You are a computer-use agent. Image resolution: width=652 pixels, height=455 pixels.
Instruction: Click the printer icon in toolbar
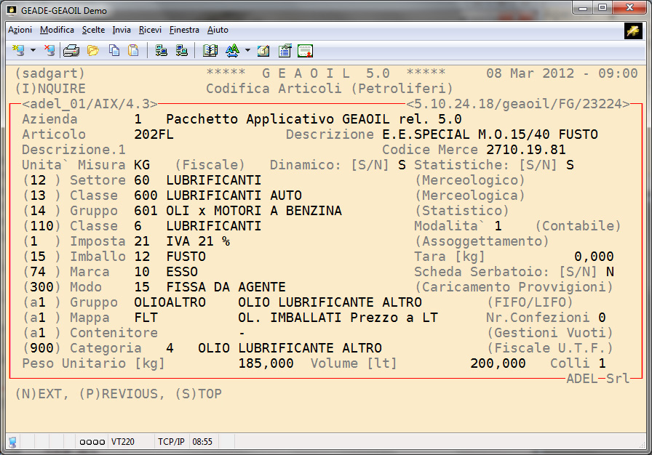71,51
